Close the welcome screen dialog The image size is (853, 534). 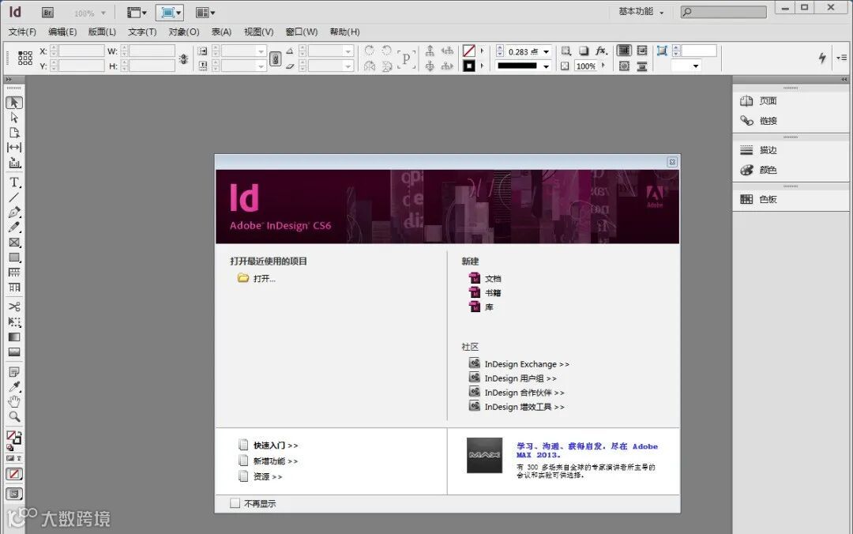pyautogui.click(x=672, y=162)
